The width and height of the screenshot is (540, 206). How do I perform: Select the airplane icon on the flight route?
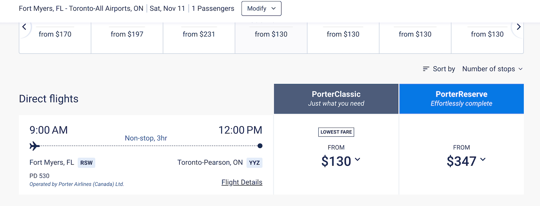(x=34, y=146)
